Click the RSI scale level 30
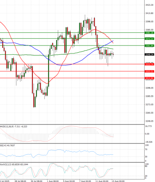This screenshot has width=155, height=182. (x=146, y=157)
